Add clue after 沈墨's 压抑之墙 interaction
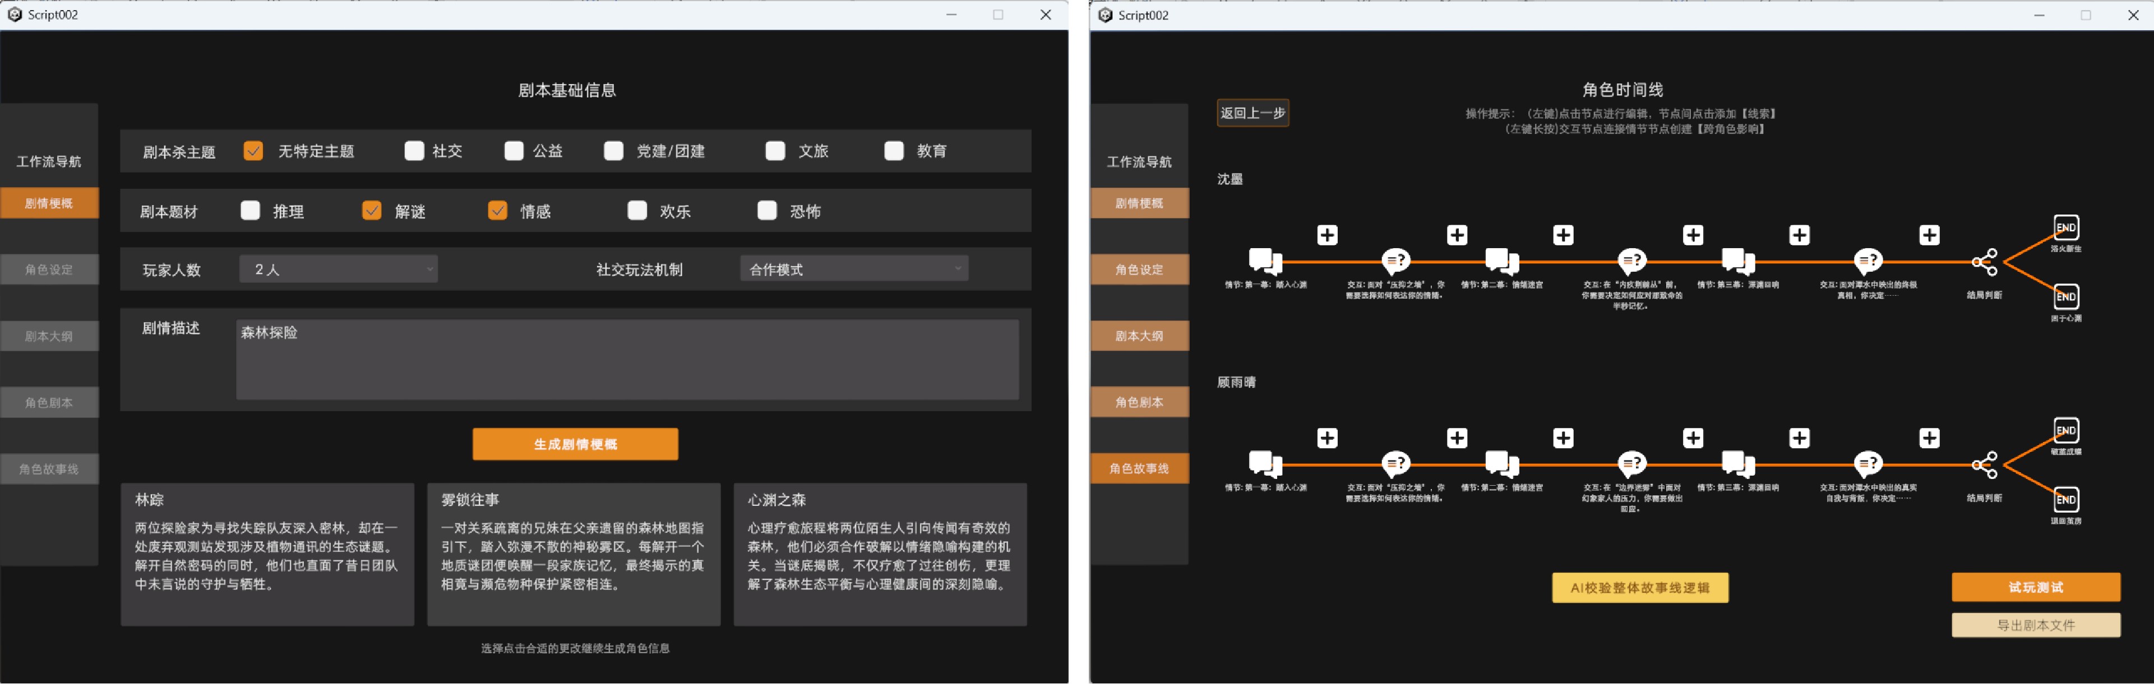This screenshot has width=2154, height=684. (x=1457, y=235)
